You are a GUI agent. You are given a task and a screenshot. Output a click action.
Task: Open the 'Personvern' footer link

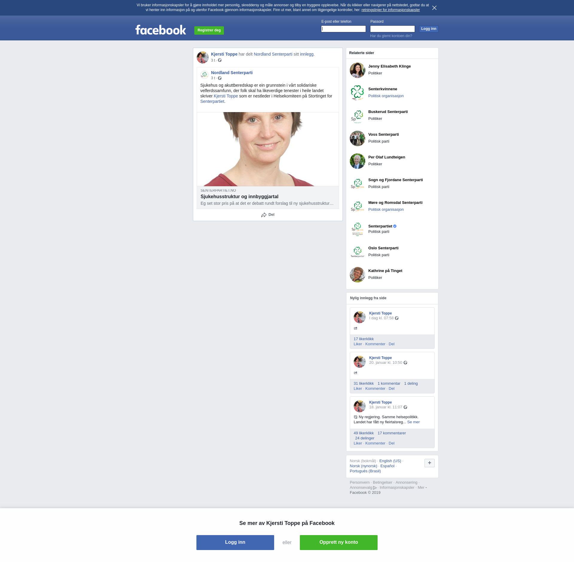point(360,482)
